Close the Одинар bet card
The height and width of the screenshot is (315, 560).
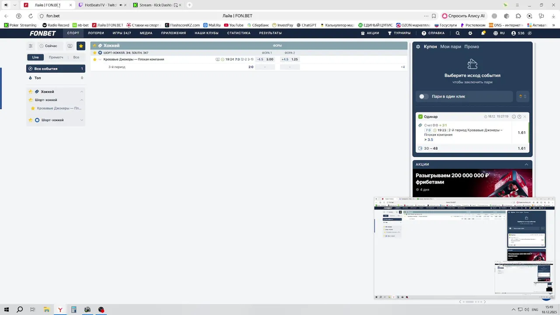525,117
